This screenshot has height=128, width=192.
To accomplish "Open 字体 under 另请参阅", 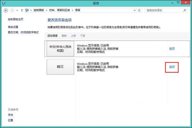I will (x=10, y=115).
